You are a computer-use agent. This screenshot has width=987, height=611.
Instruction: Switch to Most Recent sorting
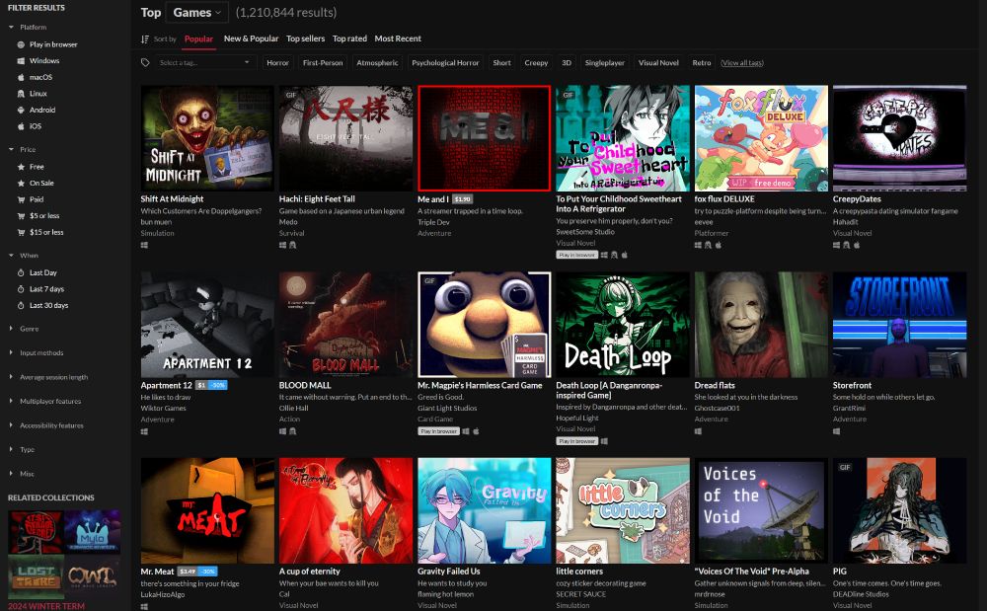click(398, 39)
